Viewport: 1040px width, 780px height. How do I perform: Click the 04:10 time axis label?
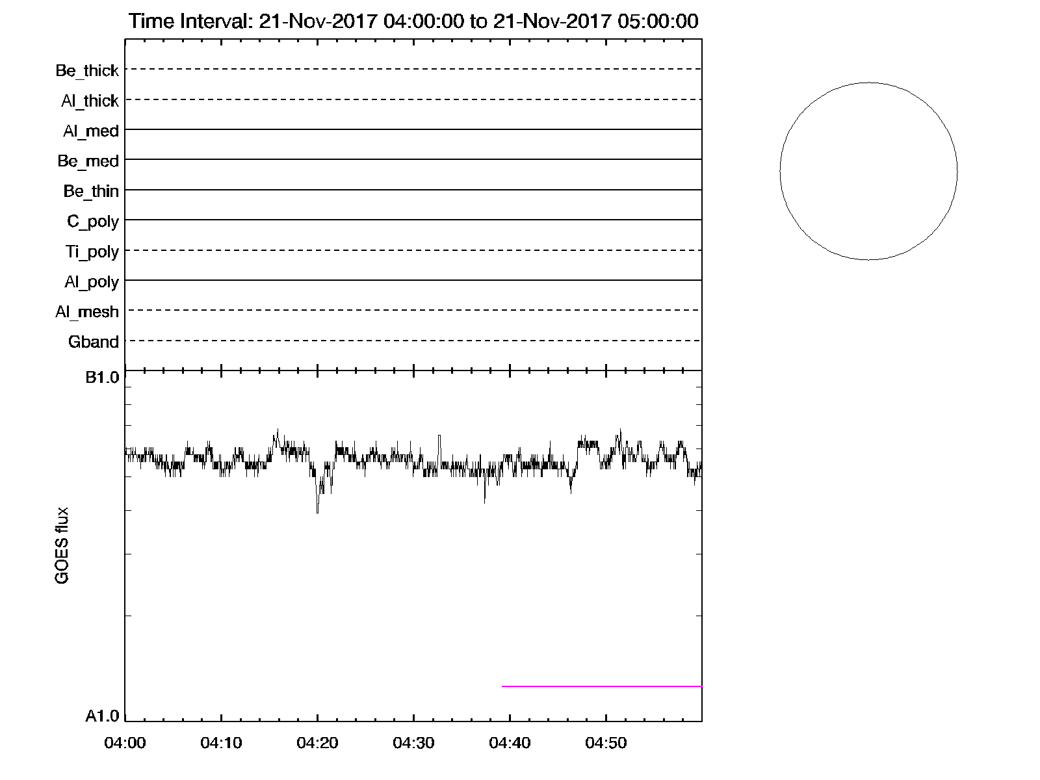pos(221,743)
